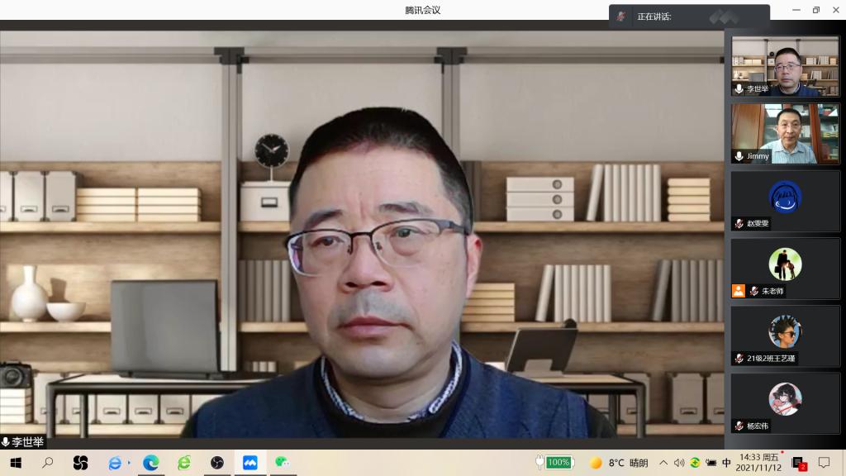The image size is (846, 476).
Task: Click the orange host icon beside 朱老师
Action: pos(738,291)
